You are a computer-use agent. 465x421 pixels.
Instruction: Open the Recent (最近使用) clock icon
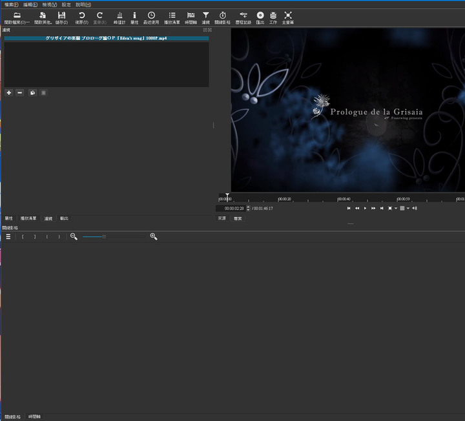point(151,18)
